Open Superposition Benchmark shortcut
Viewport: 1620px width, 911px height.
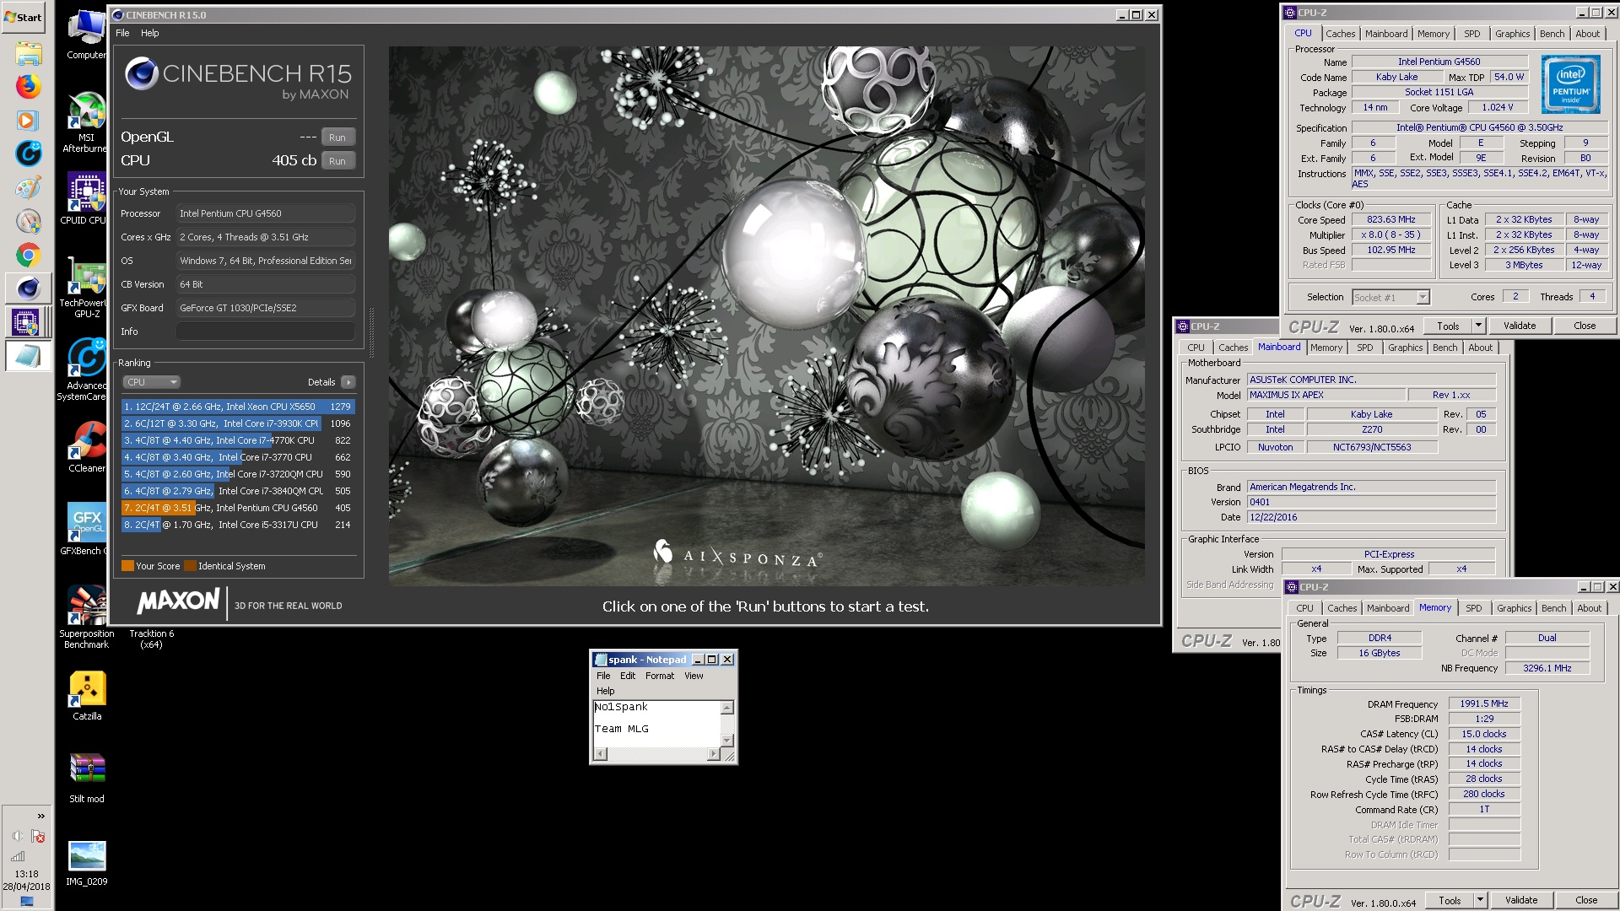(x=86, y=617)
